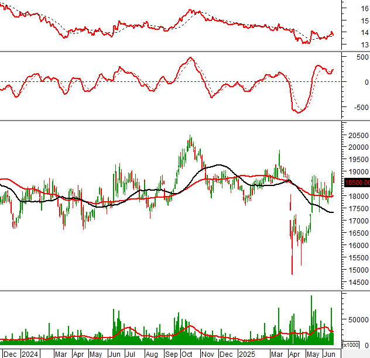This screenshot has width=370, height=358.
Task: Select the 17000 price axis label
Action: click(358, 221)
